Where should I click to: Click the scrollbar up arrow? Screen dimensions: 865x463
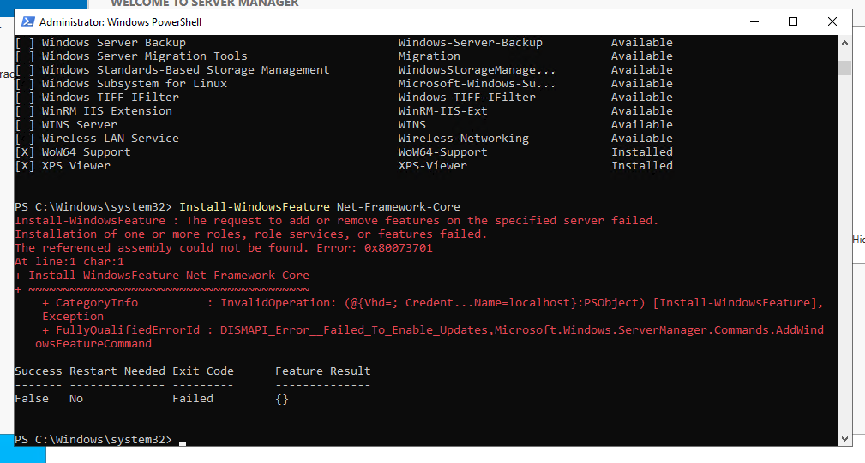(x=844, y=43)
